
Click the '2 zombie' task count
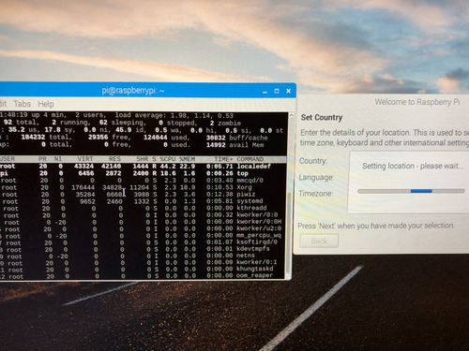[225, 123]
